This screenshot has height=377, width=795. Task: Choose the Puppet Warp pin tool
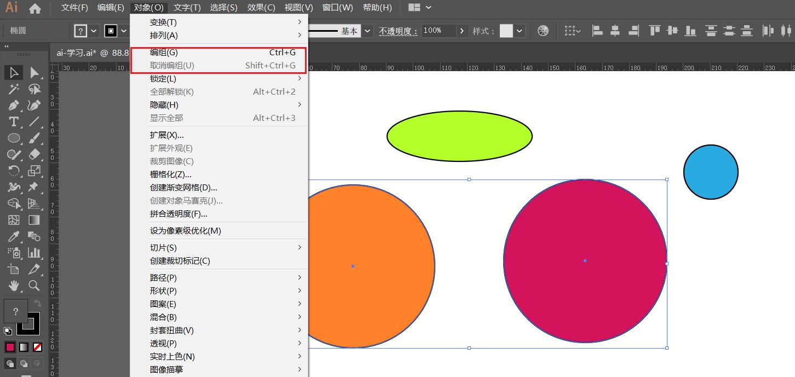click(x=34, y=187)
